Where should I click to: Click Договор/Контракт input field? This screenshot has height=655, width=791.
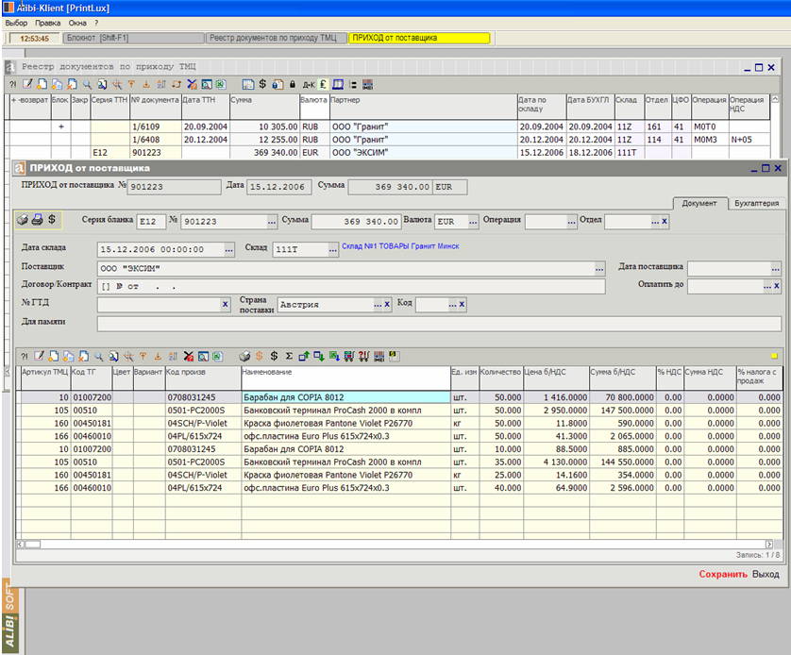tap(351, 286)
